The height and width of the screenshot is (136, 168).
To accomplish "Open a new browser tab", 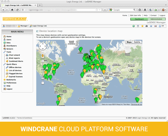I will [x=40, y=5].
